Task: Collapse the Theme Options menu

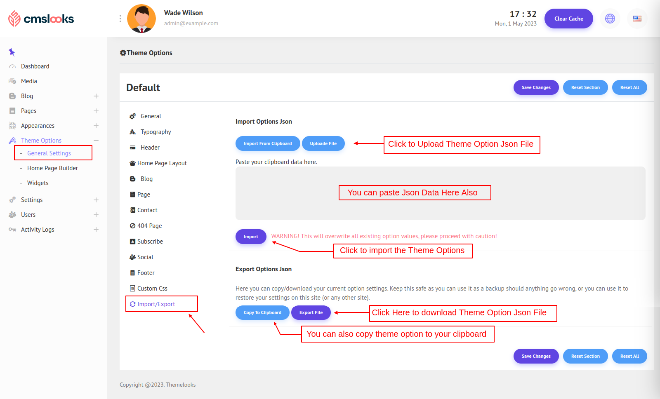Action: coord(96,141)
